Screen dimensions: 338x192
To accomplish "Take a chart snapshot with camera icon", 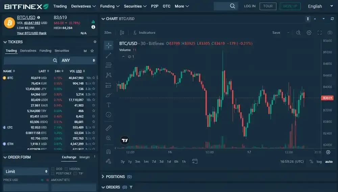I will tap(330, 32).
